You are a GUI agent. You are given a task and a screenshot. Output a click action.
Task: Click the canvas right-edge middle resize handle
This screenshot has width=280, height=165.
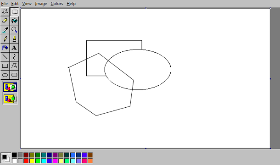coord(270,79)
